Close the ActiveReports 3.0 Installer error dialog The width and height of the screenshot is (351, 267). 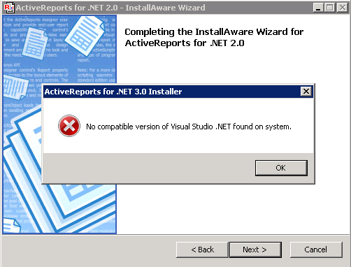coord(306,92)
